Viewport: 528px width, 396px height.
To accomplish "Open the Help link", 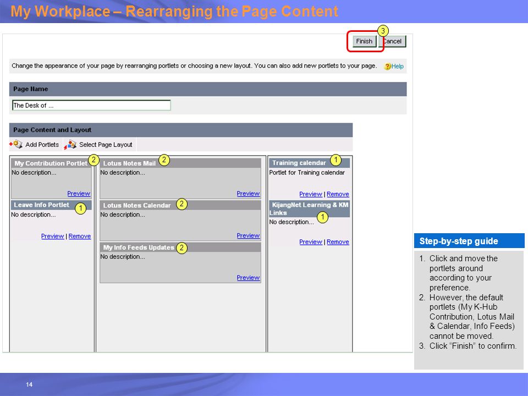I will (397, 67).
